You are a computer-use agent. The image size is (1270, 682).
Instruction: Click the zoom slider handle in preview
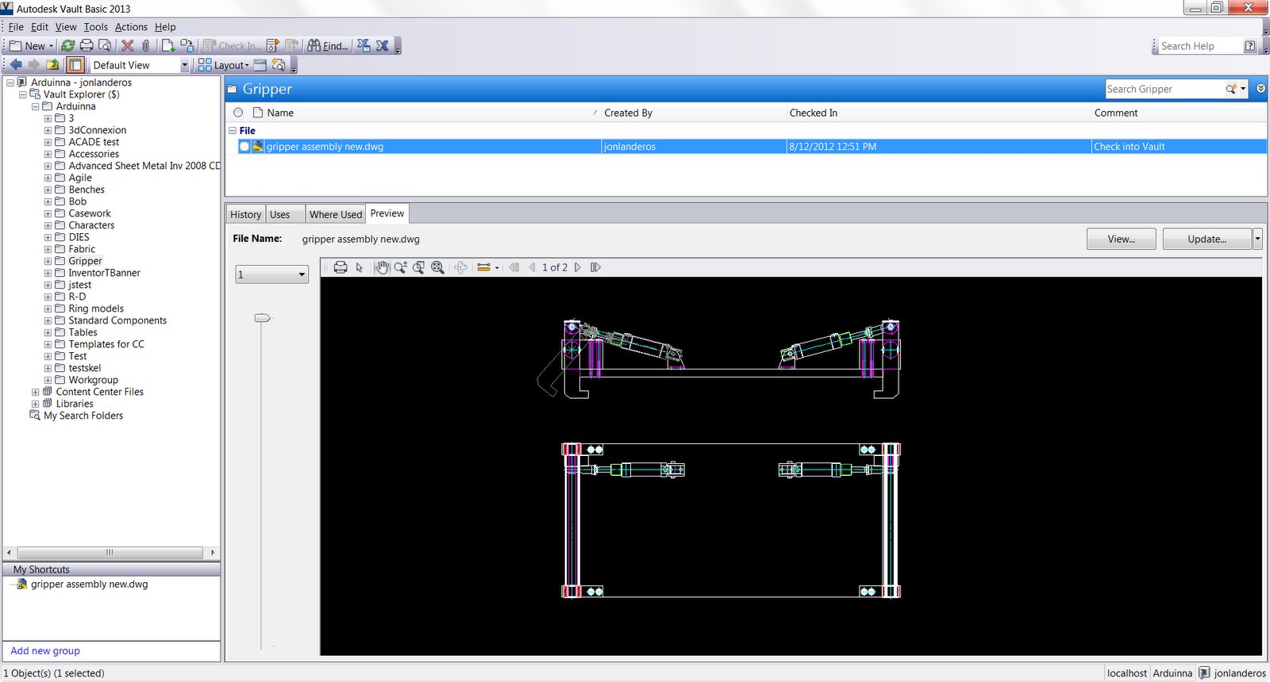coord(262,318)
